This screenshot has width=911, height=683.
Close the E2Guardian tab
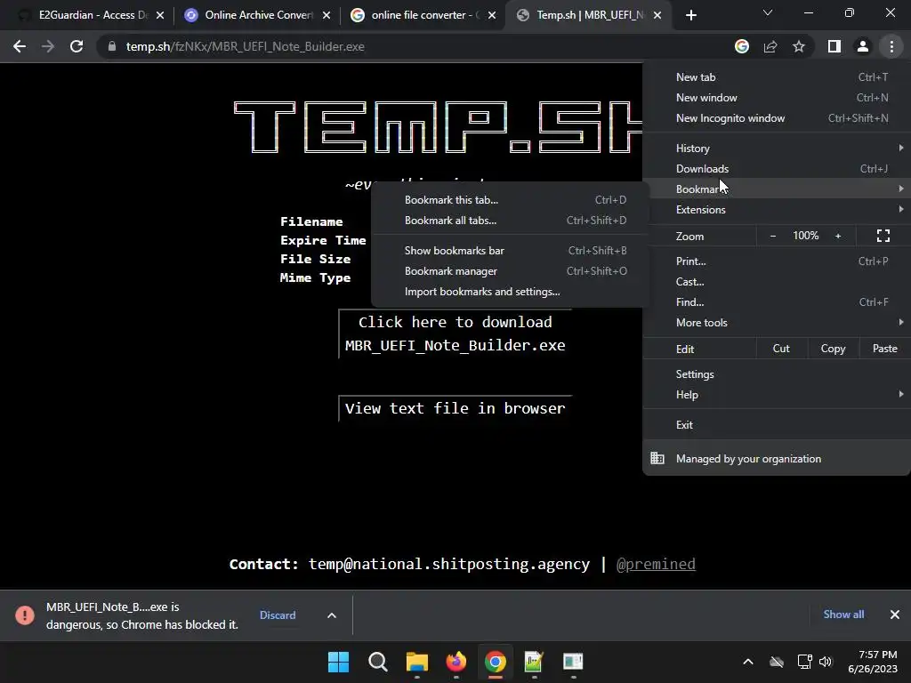tap(160, 15)
